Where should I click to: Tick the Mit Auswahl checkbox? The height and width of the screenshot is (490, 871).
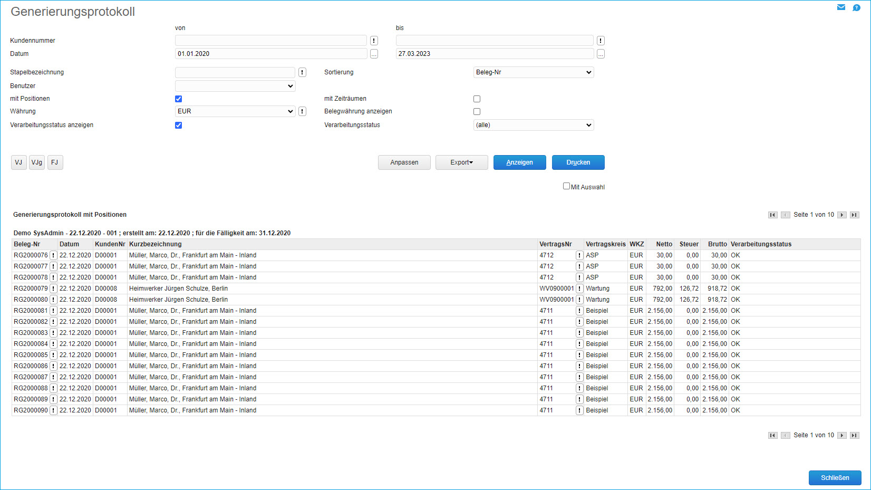pyautogui.click(x=566, y=186)
